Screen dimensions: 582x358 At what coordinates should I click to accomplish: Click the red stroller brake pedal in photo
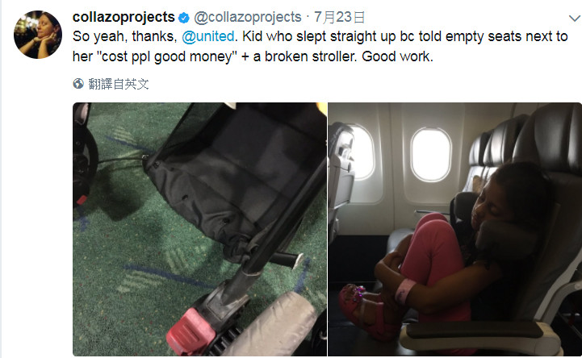coord(190,331)
